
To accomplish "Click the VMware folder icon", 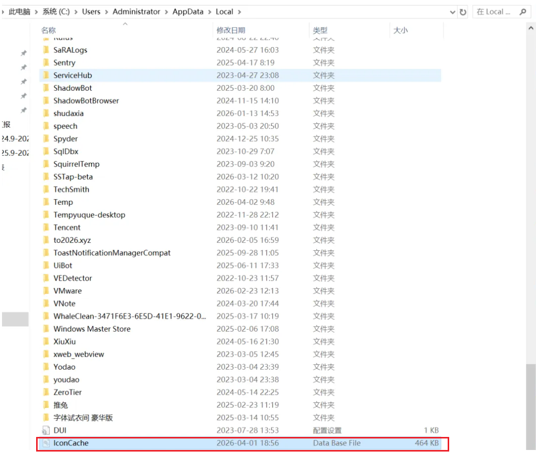I will pyautogui.click(x=46, y=291).
